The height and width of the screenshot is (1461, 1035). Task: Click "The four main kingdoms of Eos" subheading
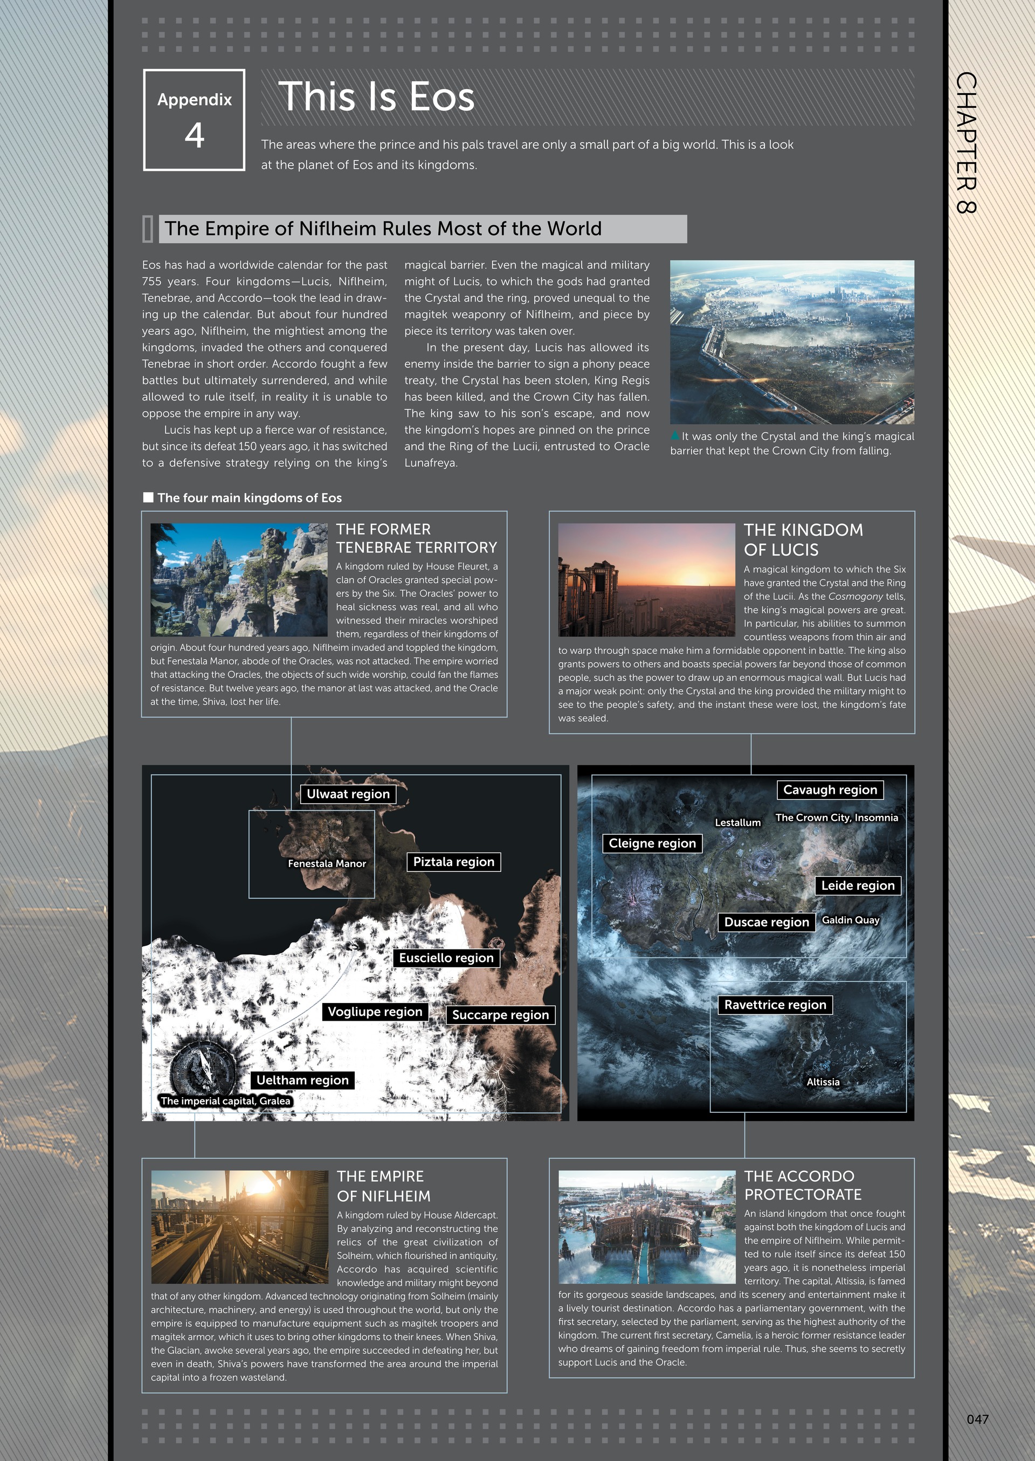coord(249,497)
